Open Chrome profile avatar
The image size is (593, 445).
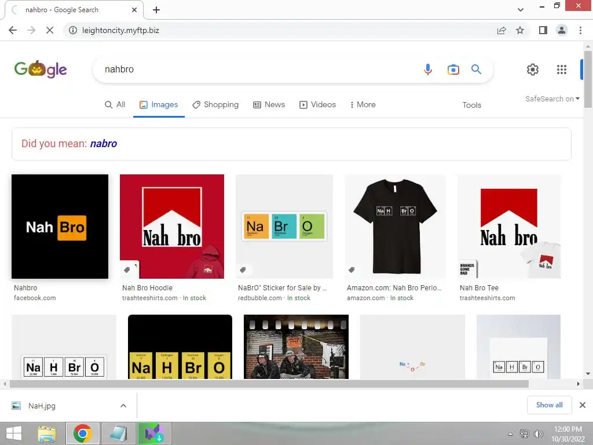[x=562, y=30]
